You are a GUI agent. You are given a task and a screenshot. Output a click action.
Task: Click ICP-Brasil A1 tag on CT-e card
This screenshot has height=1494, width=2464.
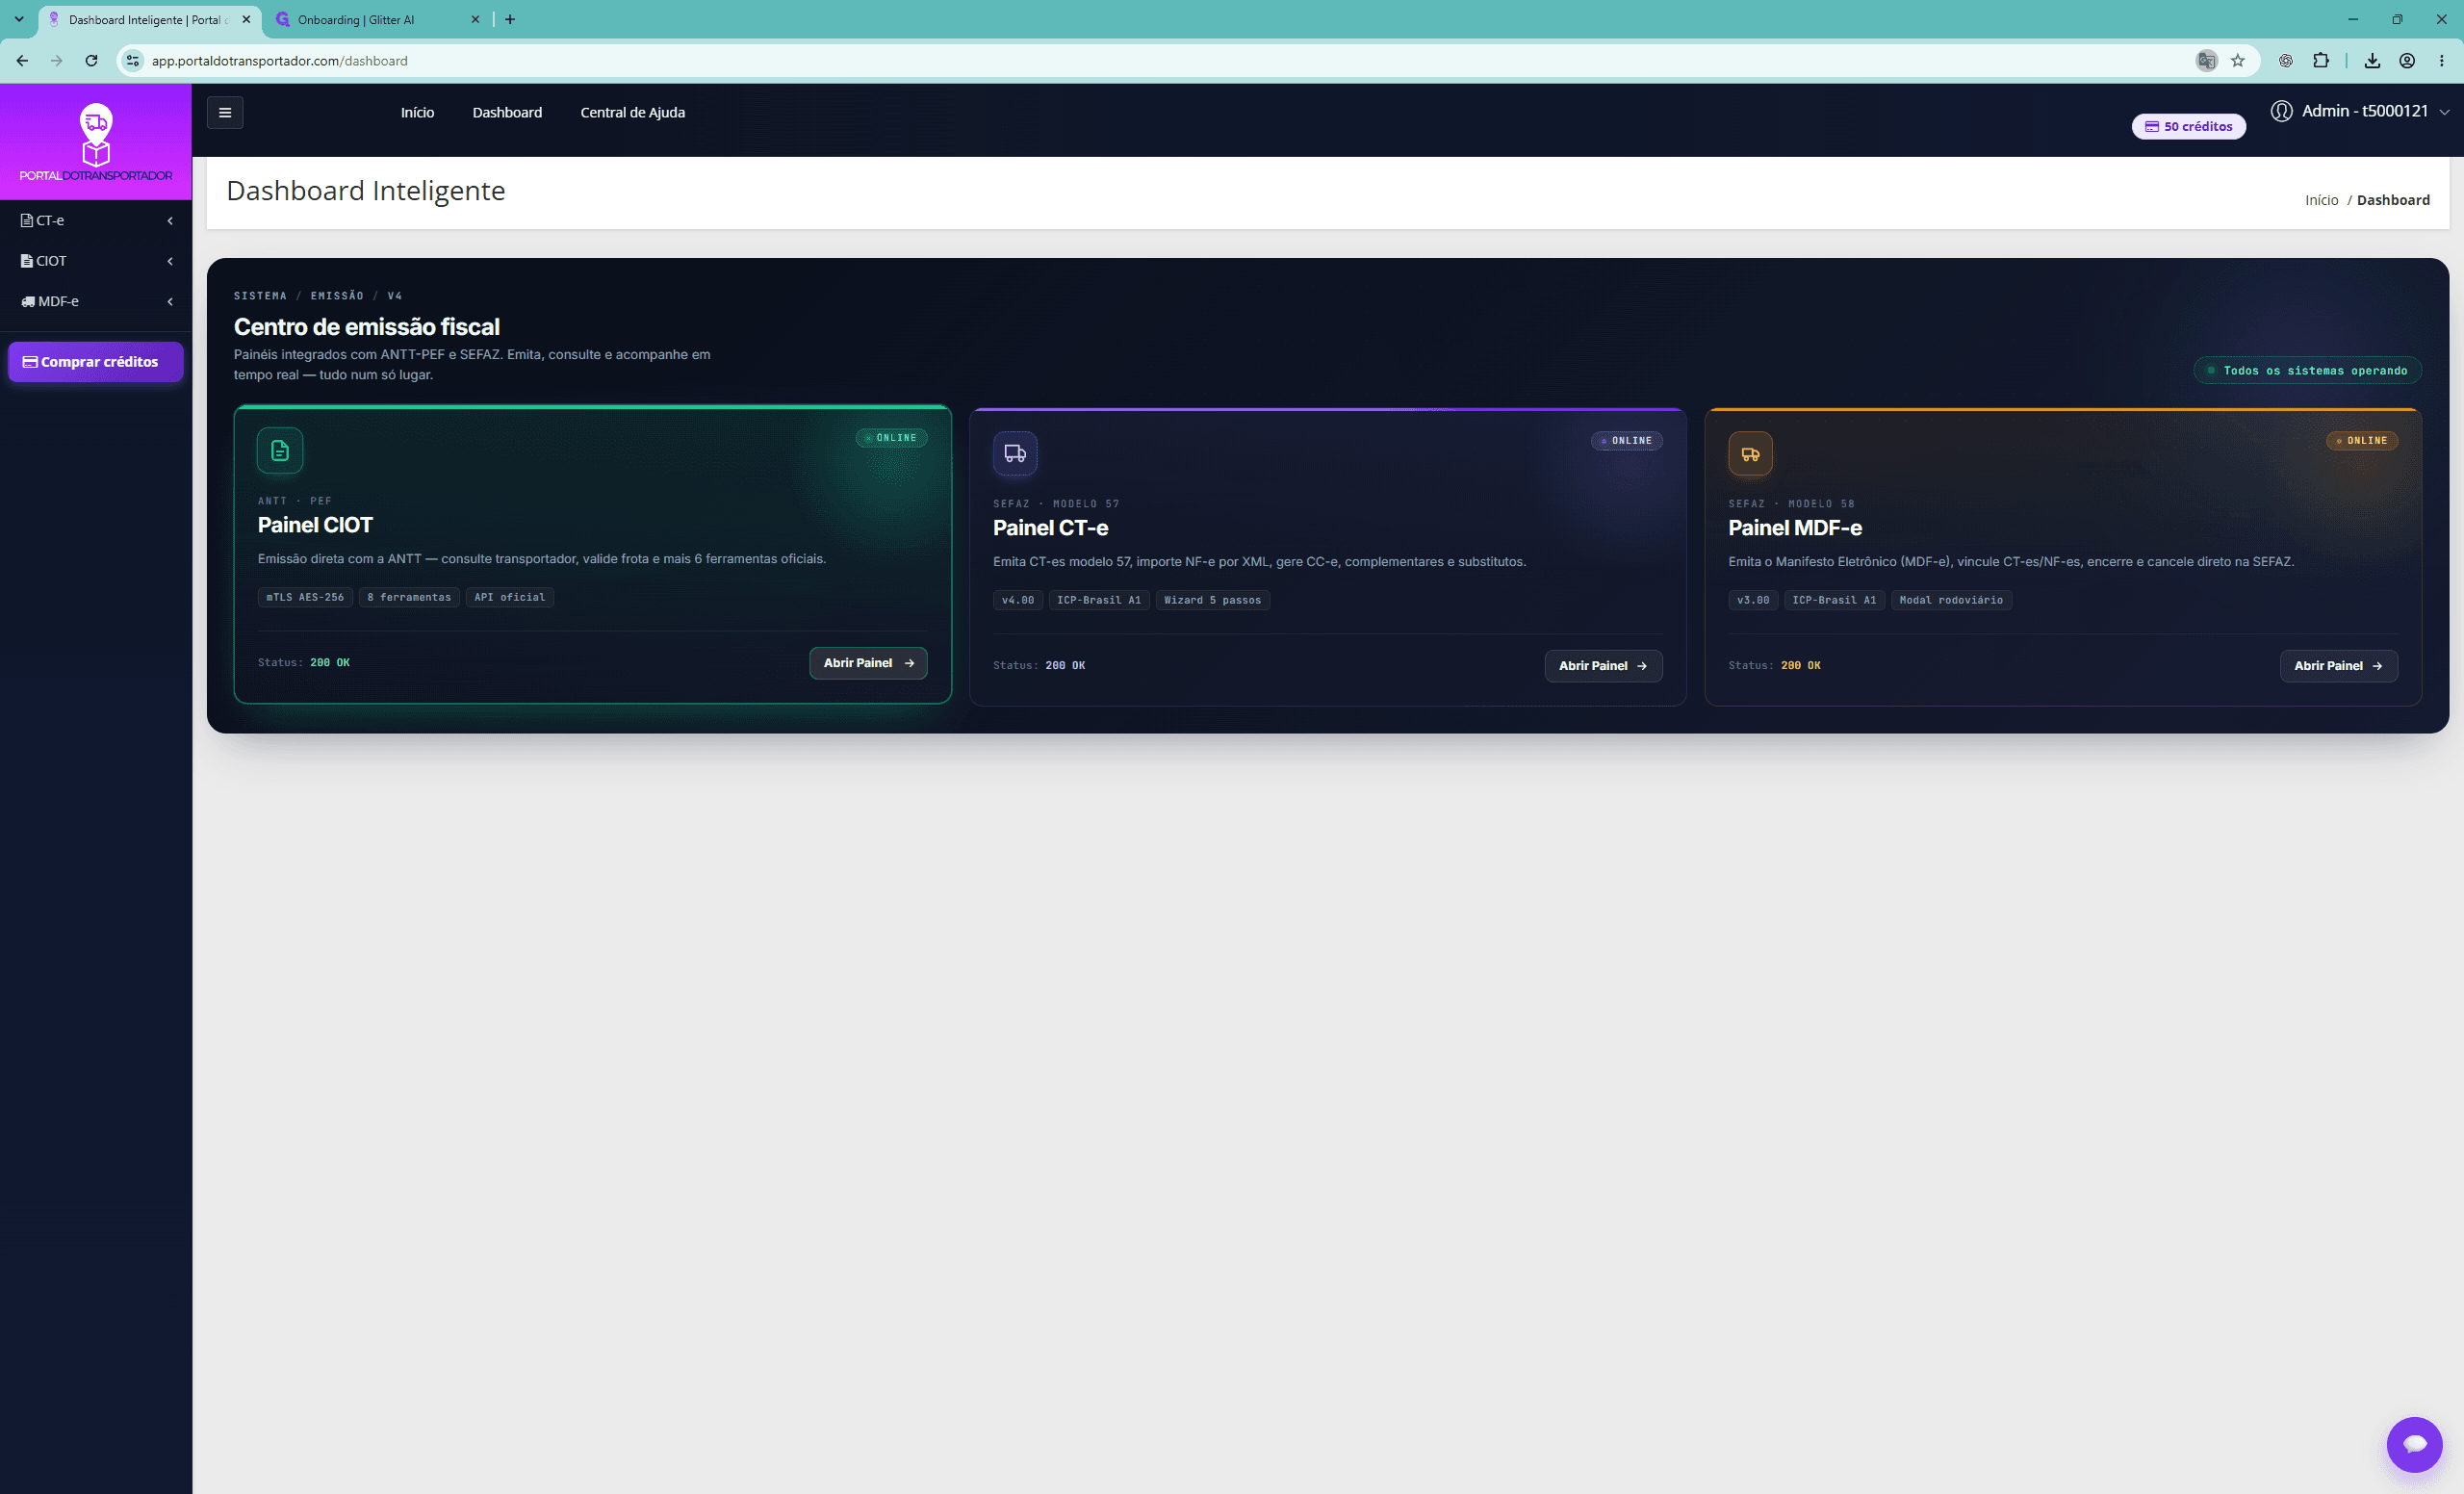tap(1098, 601)
